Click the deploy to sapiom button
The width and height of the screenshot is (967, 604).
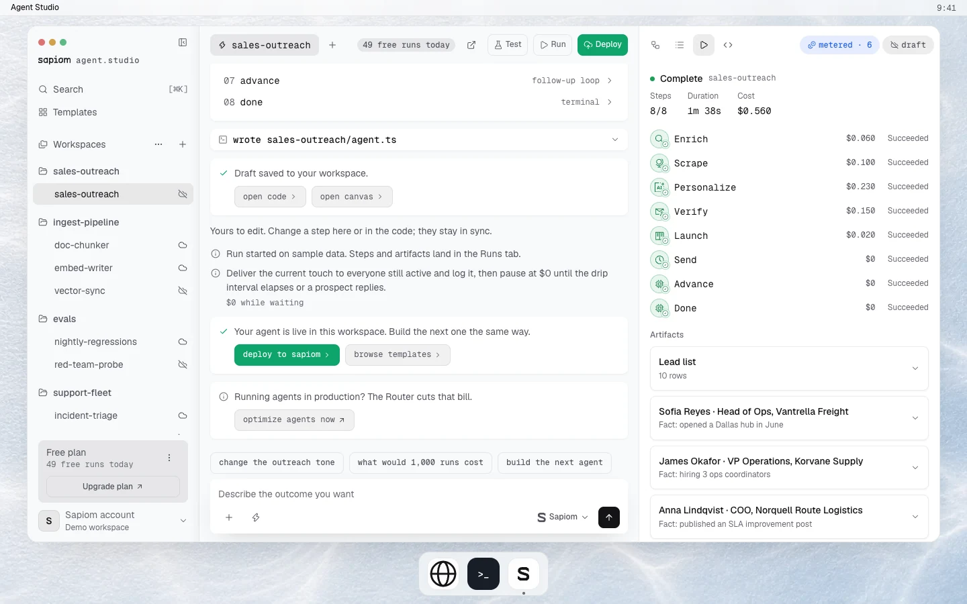(287, 355)
